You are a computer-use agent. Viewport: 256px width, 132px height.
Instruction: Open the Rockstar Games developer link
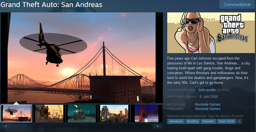coord(208,104)
